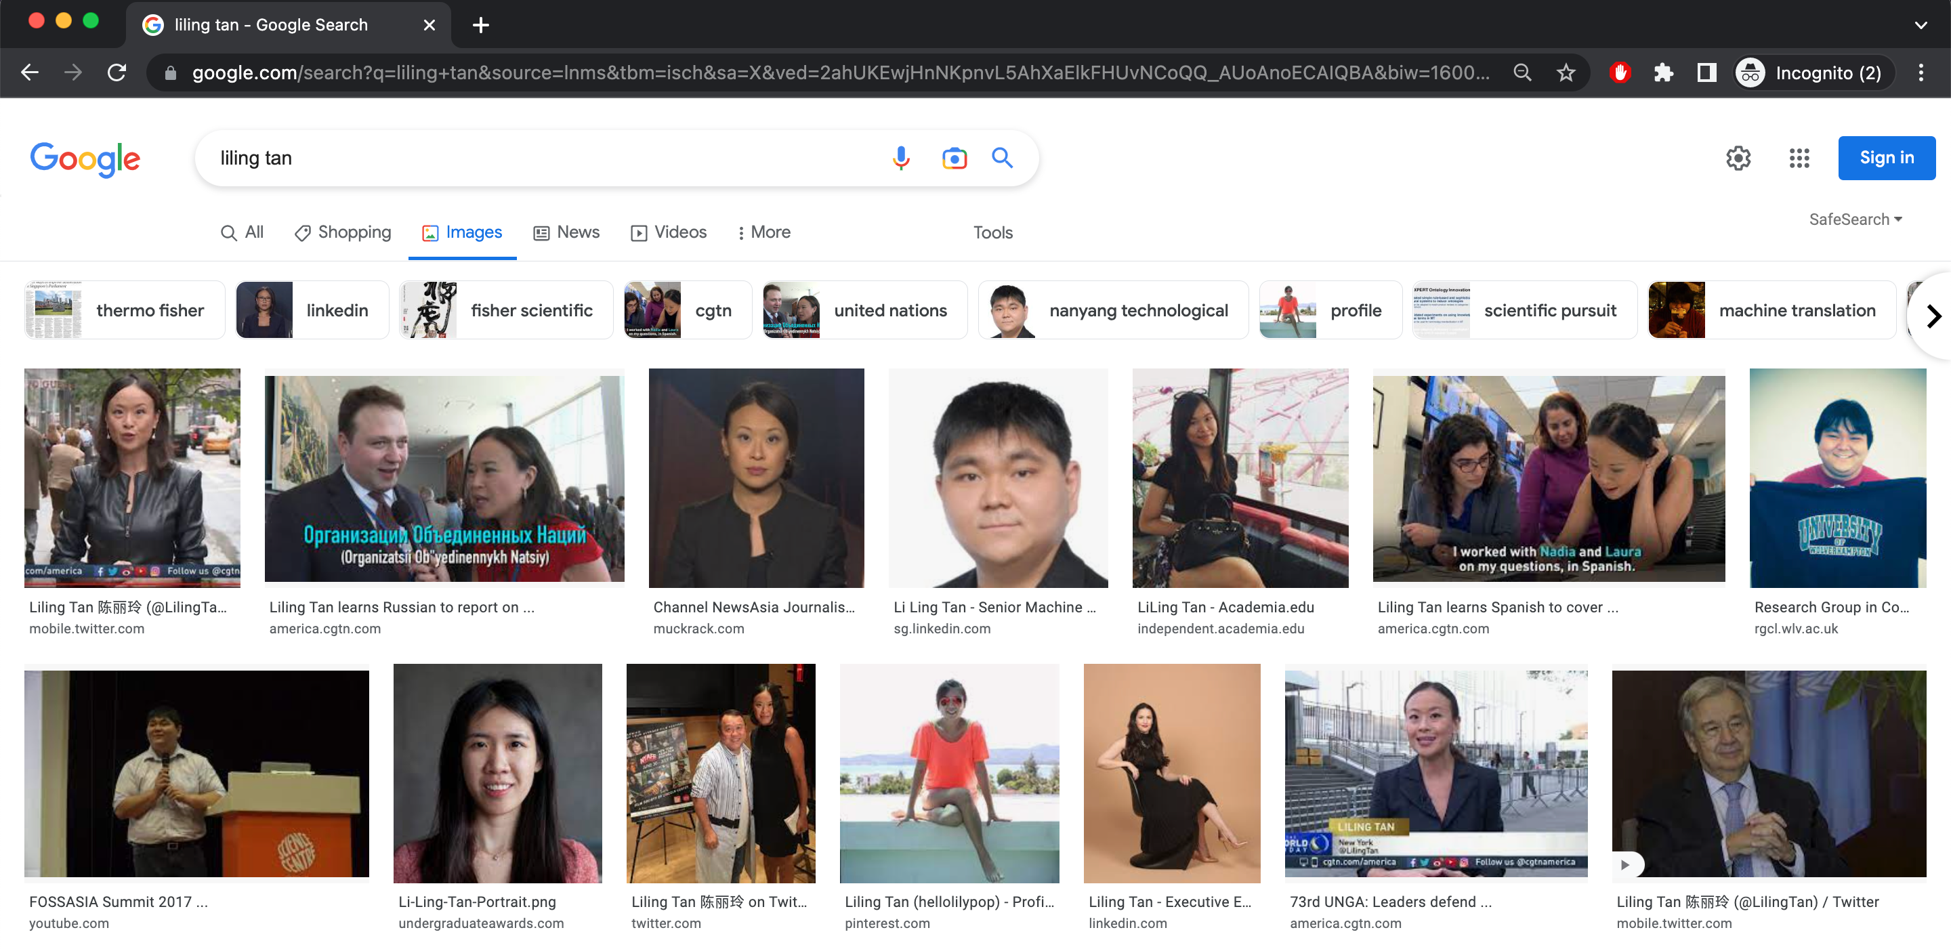Switch to the All results tab

(x=243, y=232)
